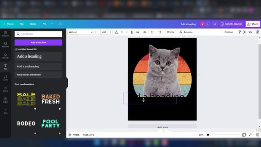
Task: Open the Elements sidebar panel
Action: tap(5, 45)
